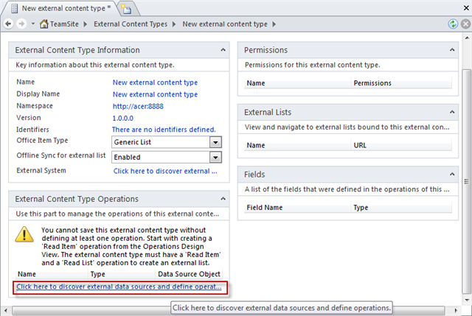472x316 pixels.
Task: Click the back navigation arrow
Action: point(8,24)
